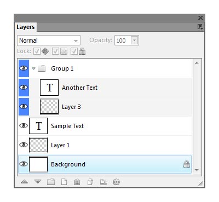Screen dimensions: 219x202
Task: Add a new layer using page icon
Action: pyautogui.click(x=64, y=182)
